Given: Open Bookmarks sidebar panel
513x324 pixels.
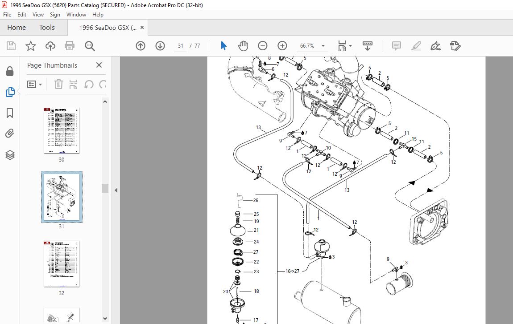Looking at the screenshot, I should [10, 113].
